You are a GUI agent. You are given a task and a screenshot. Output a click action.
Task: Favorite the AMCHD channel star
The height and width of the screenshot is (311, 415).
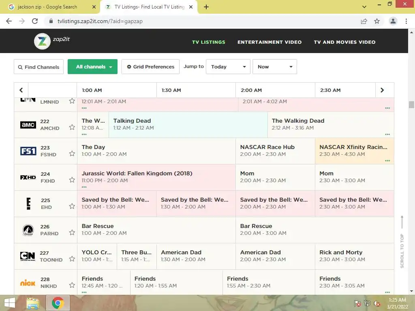coord(72,127)
